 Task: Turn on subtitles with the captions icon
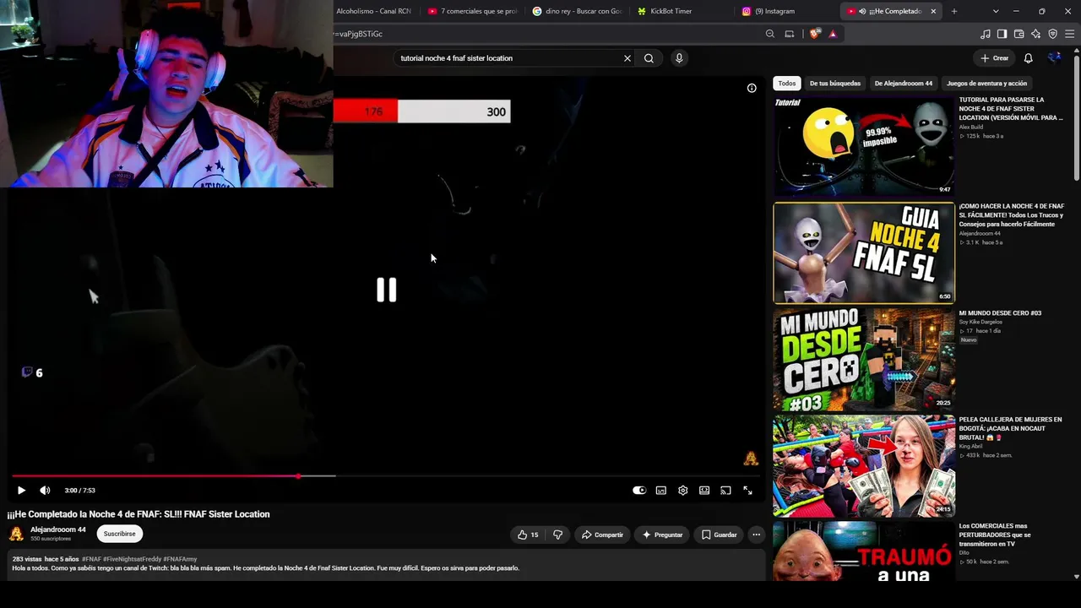pos(661,491)
